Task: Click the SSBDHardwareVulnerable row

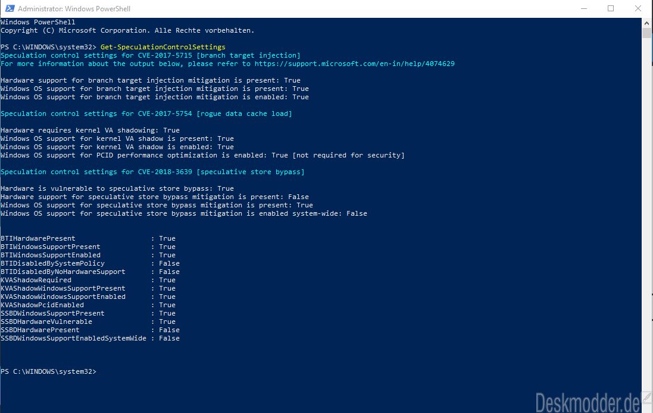Action: click(88, 321)
